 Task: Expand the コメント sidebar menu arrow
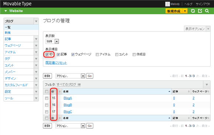(36, 65)
